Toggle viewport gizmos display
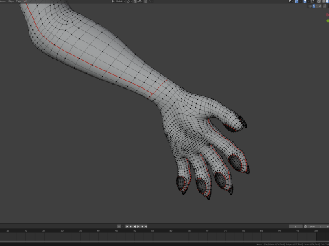The image size is (329, 246). tap(296, 1)
